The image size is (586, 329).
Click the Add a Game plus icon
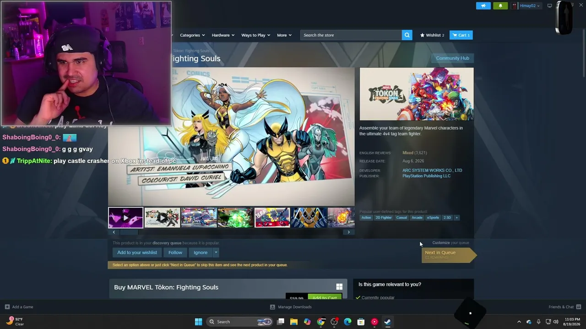[x=7, y=307]
